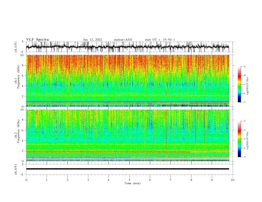Click the '0' tick on time axis
Viewport: 262px width, 202px height.
tap(26, 180)
